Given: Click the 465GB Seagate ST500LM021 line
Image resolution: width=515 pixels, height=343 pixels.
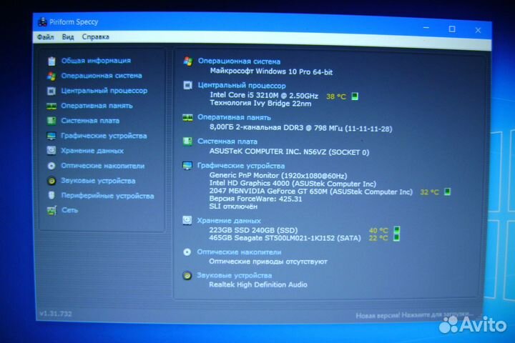Looking at the screenshot, I should click(285, 238).
